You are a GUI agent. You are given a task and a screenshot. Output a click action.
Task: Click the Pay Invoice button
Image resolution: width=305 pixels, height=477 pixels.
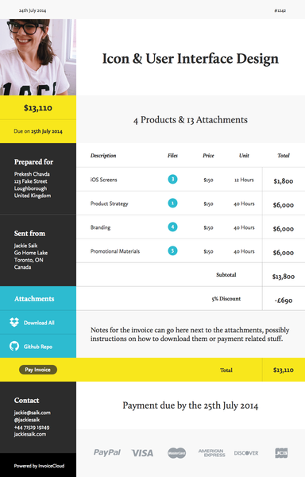pyautogui.click(x=38, y=370)
